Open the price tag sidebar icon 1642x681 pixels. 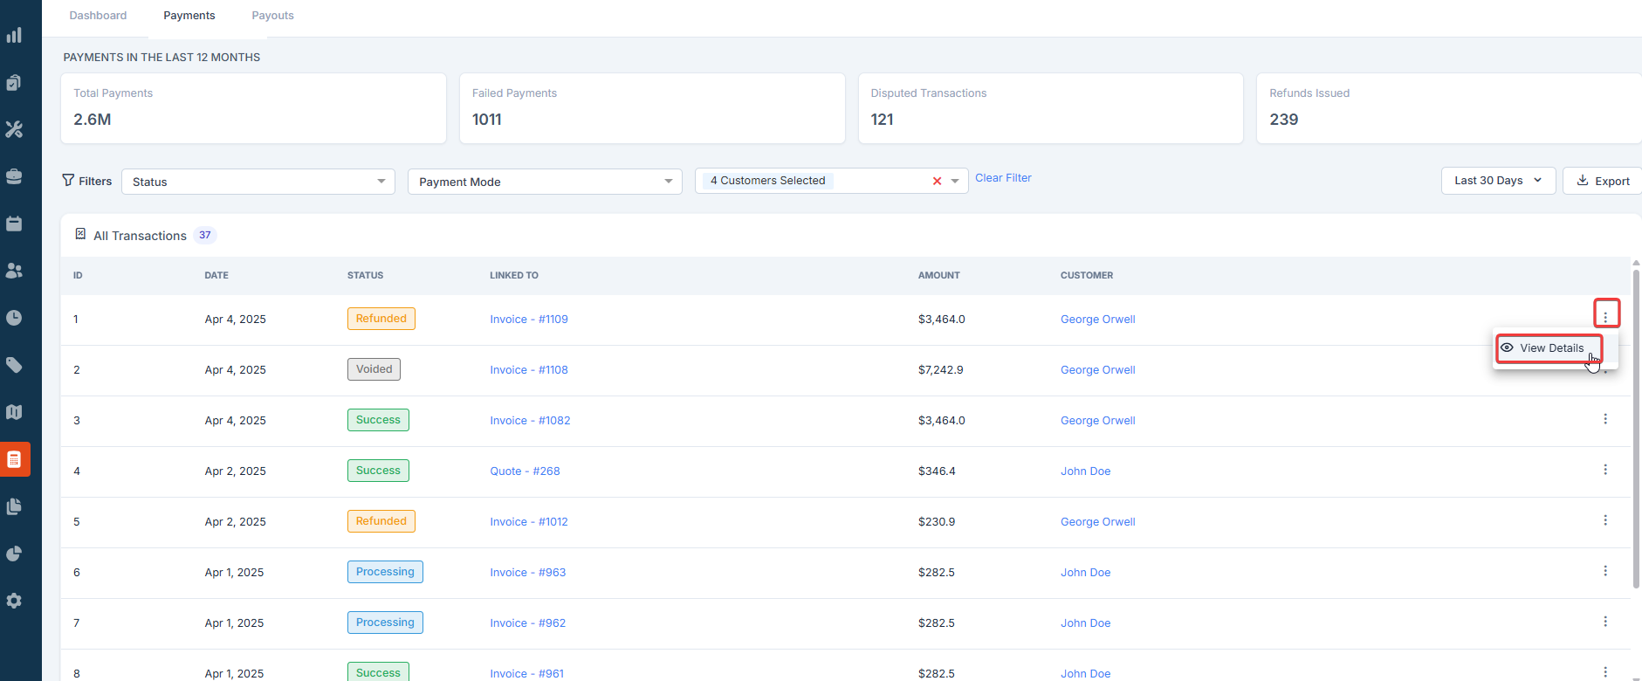tap(14, 365)
